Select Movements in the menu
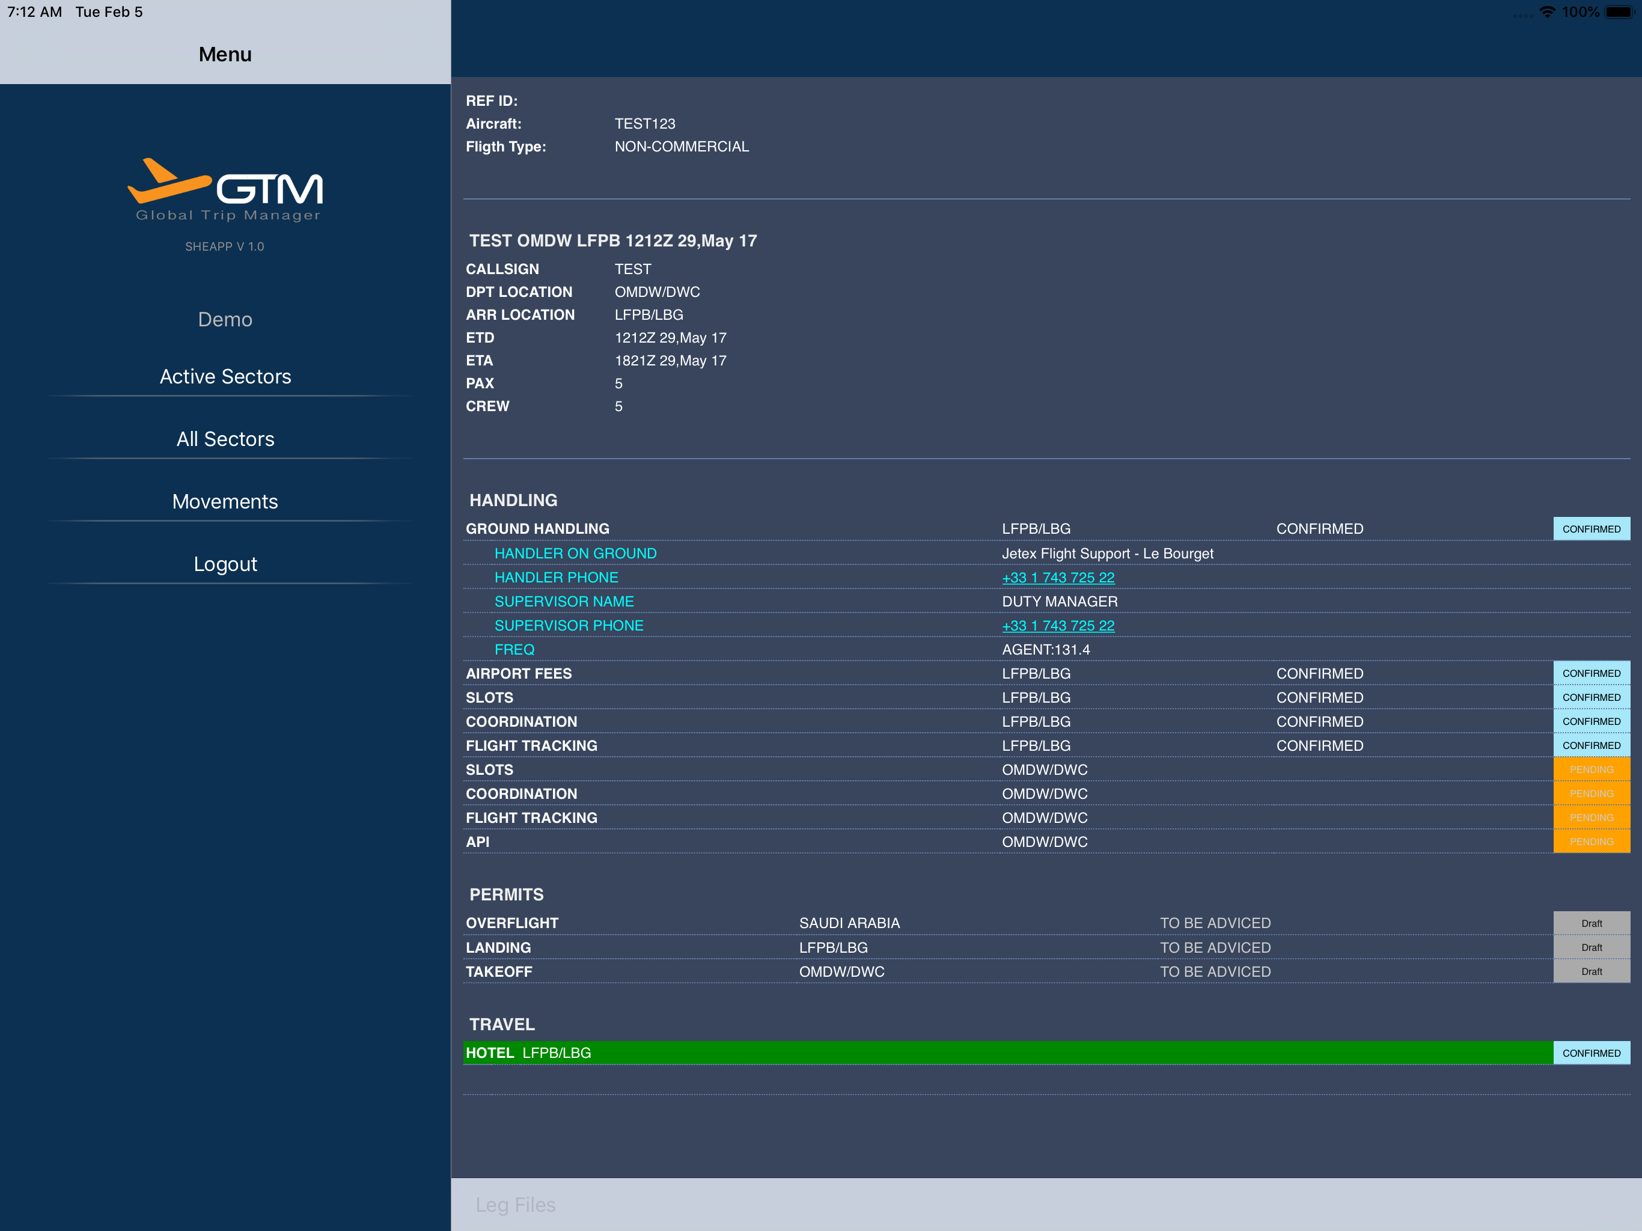 tap(225, 501)
